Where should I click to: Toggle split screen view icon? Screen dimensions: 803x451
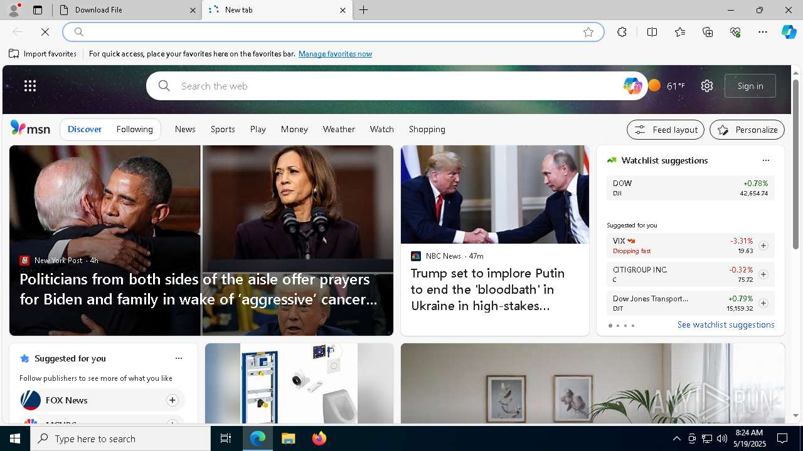pyautogui.click(x=652, y=32)
